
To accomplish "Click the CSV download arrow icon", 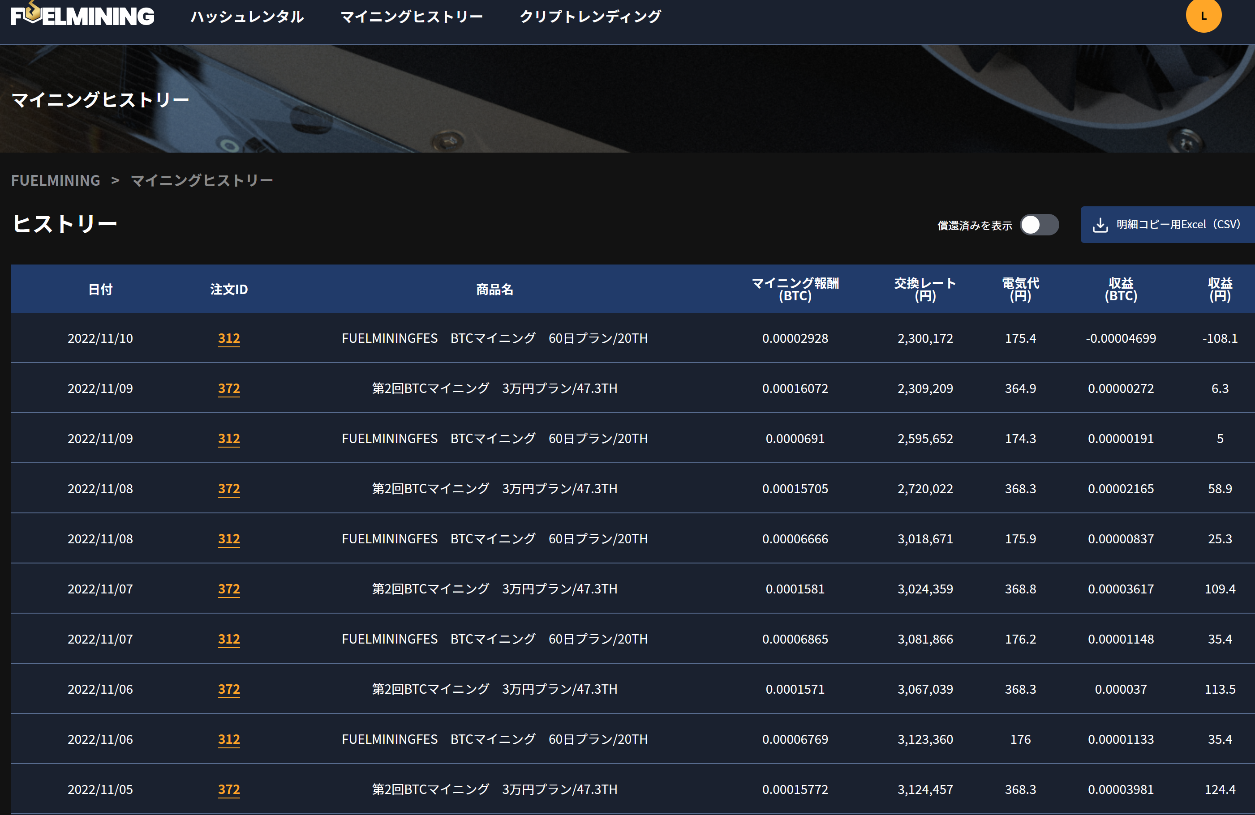I will click(x=1100, y=225).
